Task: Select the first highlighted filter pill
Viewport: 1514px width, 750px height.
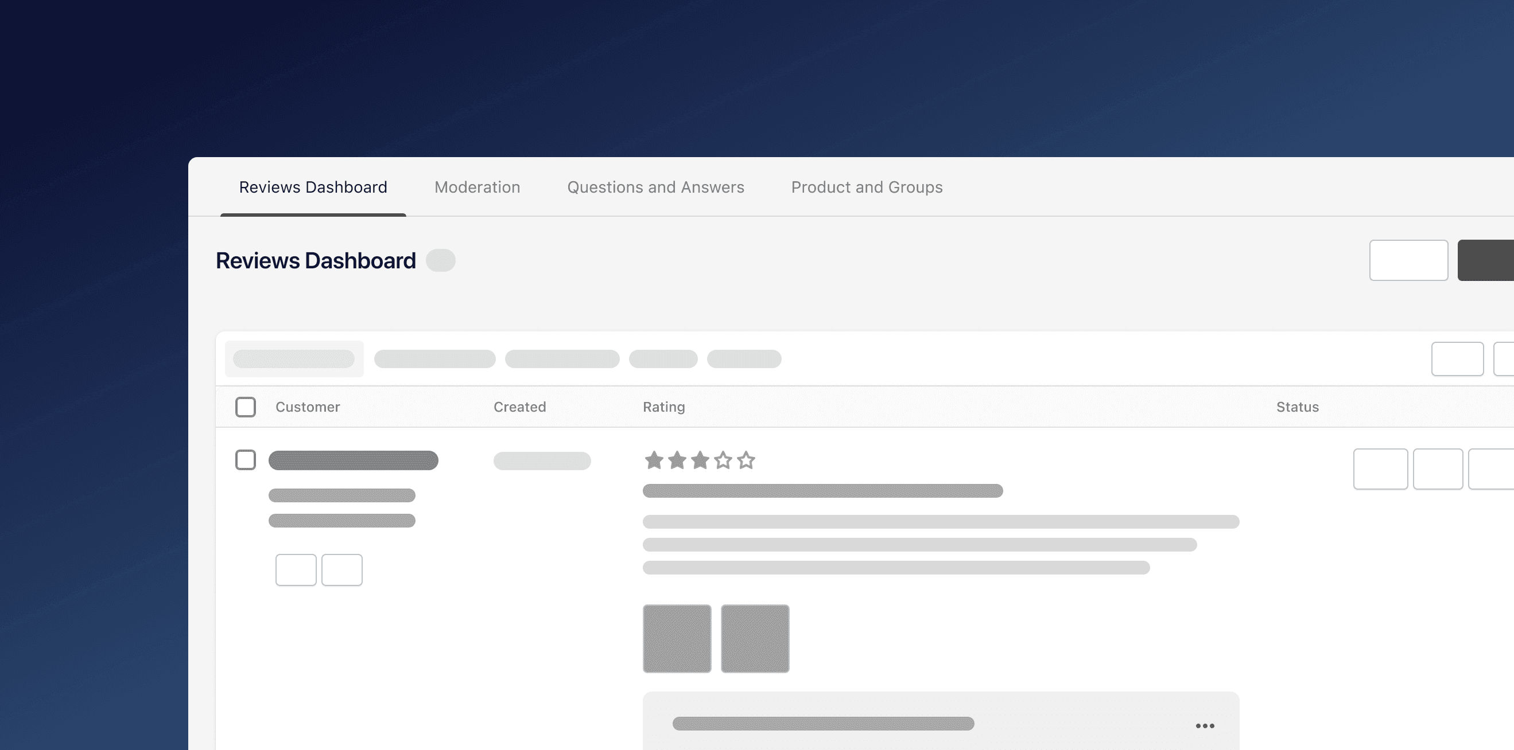Action: coord(294,359)
